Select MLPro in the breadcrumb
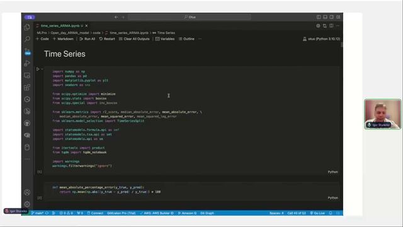Screen dimensions: 403x227 coord(42,33)
